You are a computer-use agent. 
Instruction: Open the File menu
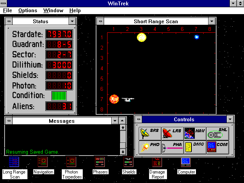click(x=8, y=11)
